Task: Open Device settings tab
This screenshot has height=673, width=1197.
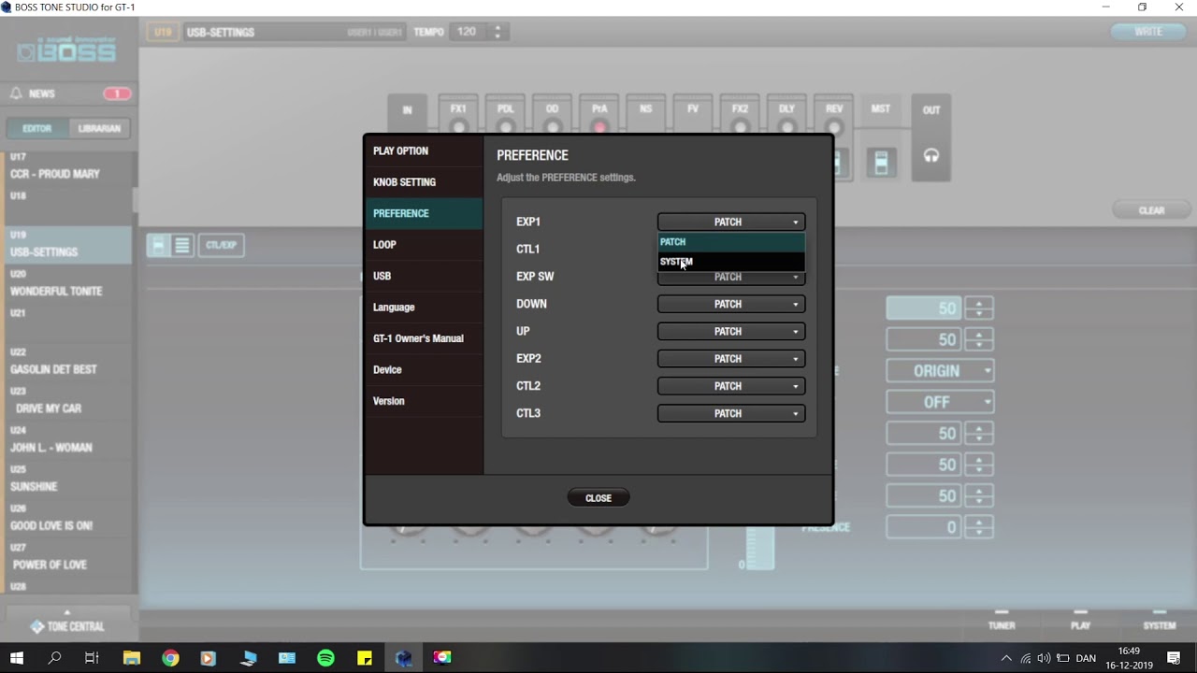Action: coord(424,370)
